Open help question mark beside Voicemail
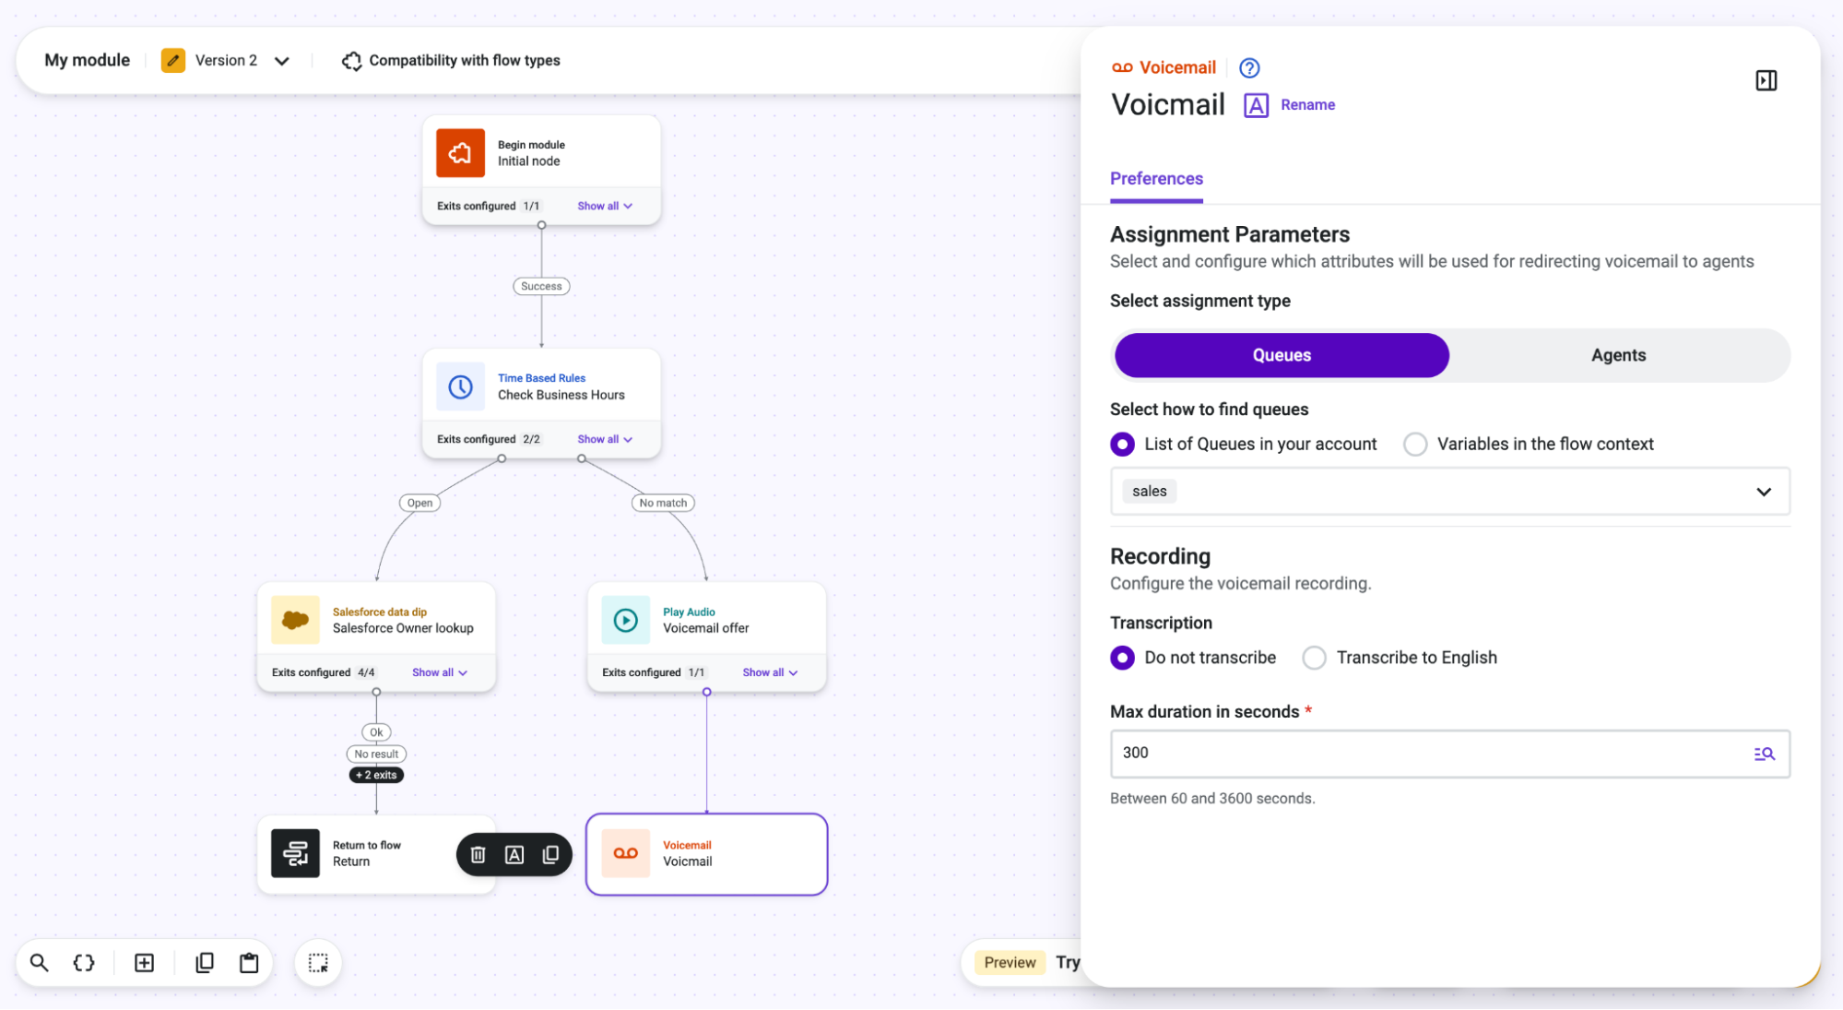The height and width of the screenshot is (1010, 1843). point(1249,68)
